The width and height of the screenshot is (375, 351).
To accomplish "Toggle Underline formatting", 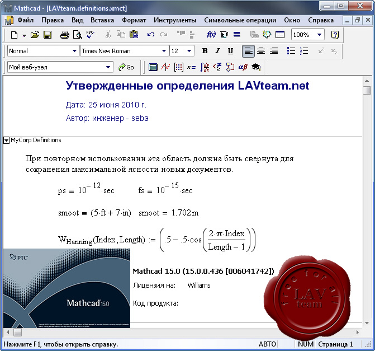I will (x=230, y=51).
